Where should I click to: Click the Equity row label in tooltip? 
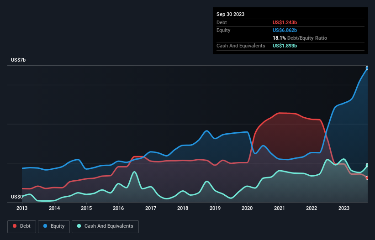[x=223, y=30]
